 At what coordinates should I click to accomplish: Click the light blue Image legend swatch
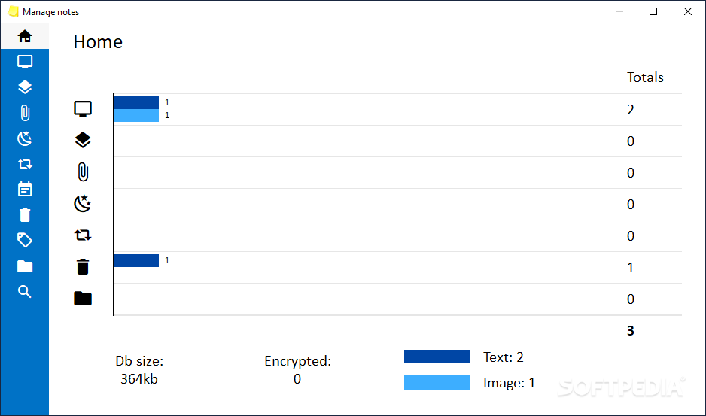coord(437,382)
